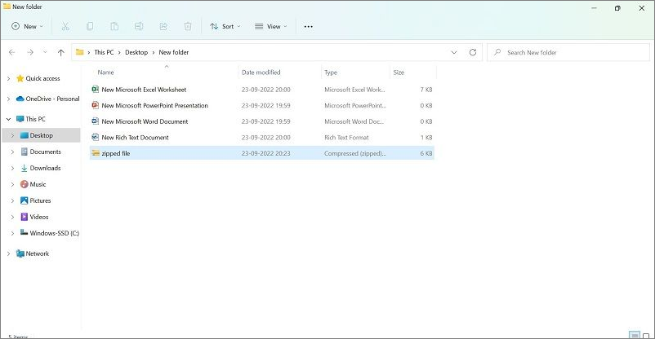
Task: Click the Paste clipboard icon
Action: [x=114, y=26]
